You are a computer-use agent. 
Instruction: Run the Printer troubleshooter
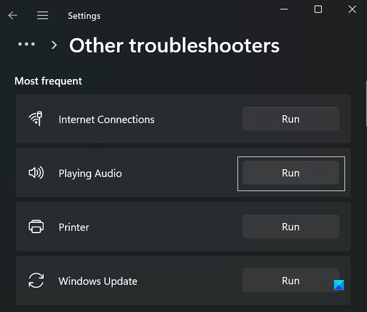pos(290,227)
